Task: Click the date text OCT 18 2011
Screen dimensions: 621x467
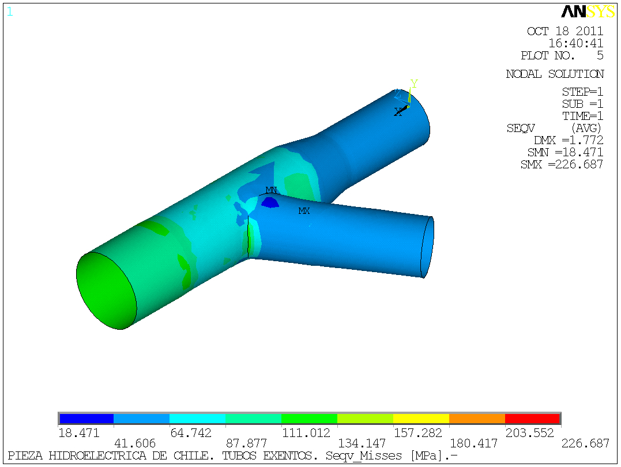Action: coord(565,31)
